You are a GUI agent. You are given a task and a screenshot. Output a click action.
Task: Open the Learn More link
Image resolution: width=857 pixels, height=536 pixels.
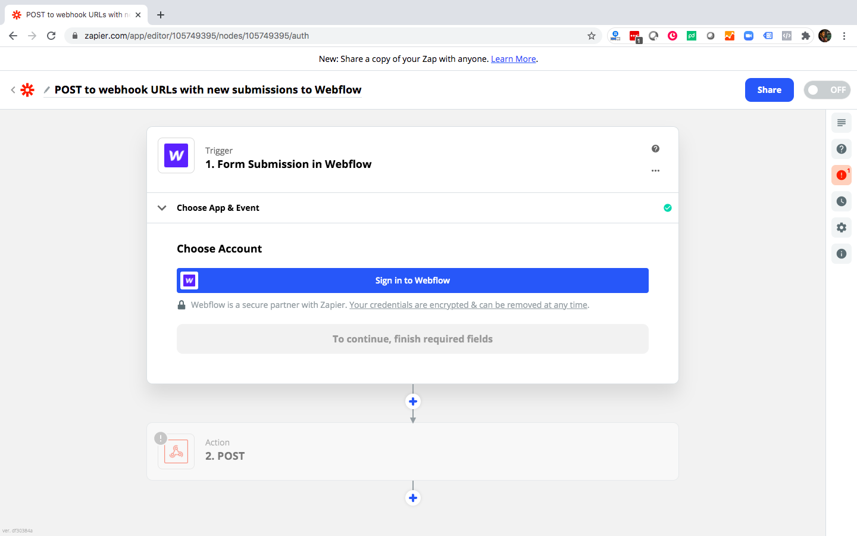point(513,59)
